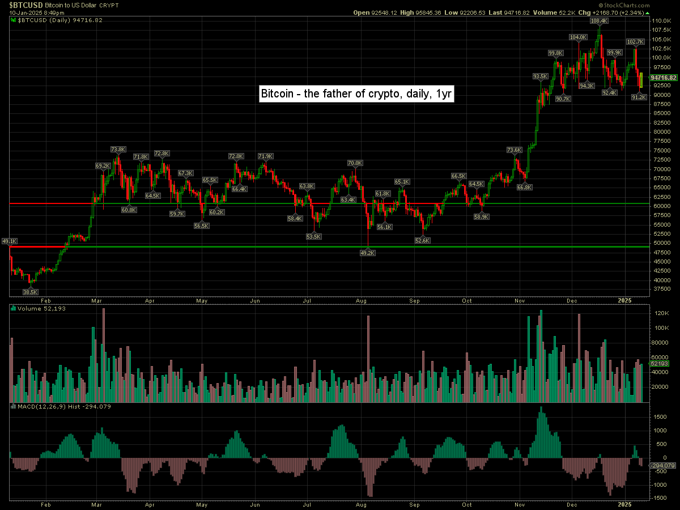Select the 108.4K all-time high price marker
Viewport: 680px width, 510px height.
coord(599,20)
